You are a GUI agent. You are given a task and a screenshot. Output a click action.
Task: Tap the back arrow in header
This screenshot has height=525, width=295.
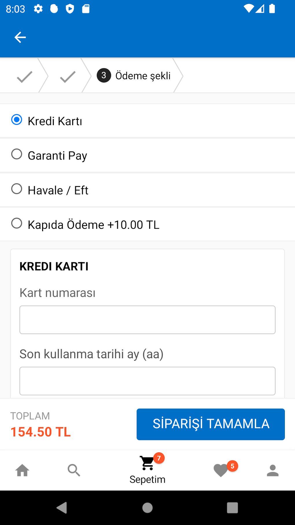(20, 37)
